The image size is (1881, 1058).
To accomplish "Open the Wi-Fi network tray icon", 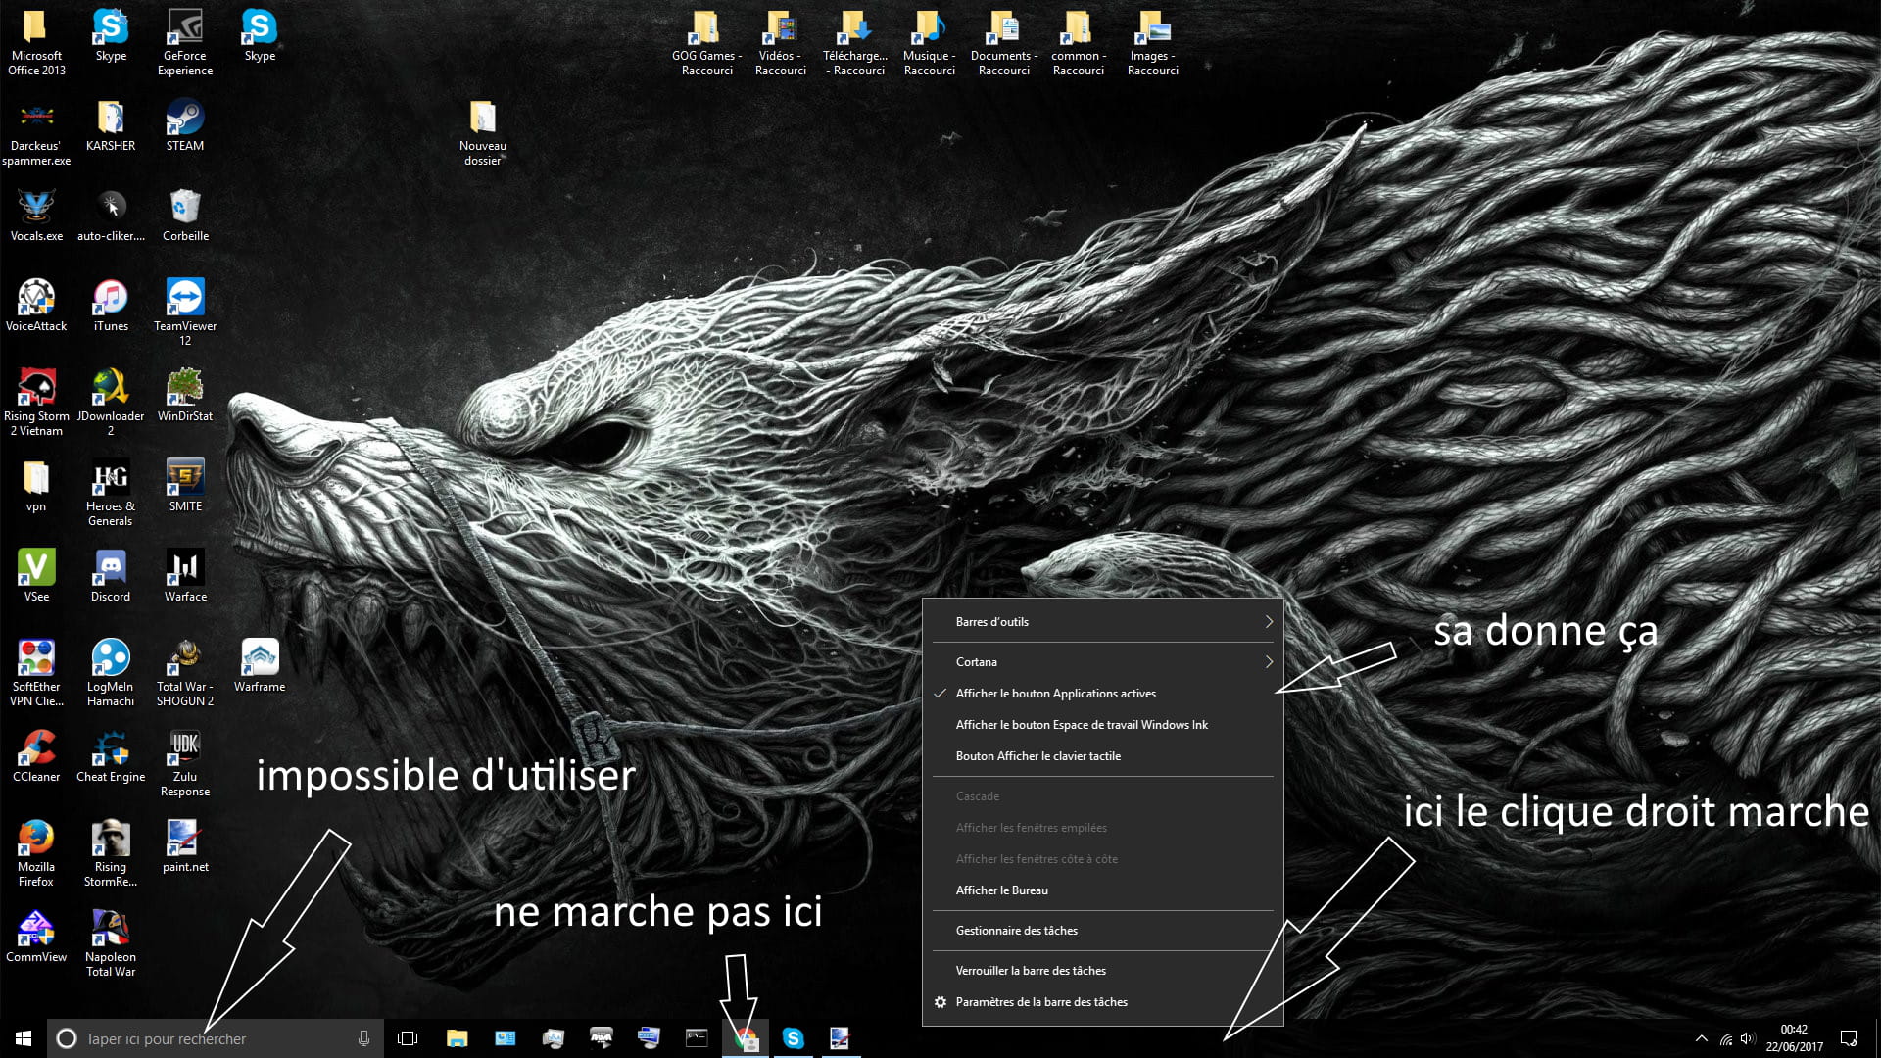I will [x=1725, y=1038].
